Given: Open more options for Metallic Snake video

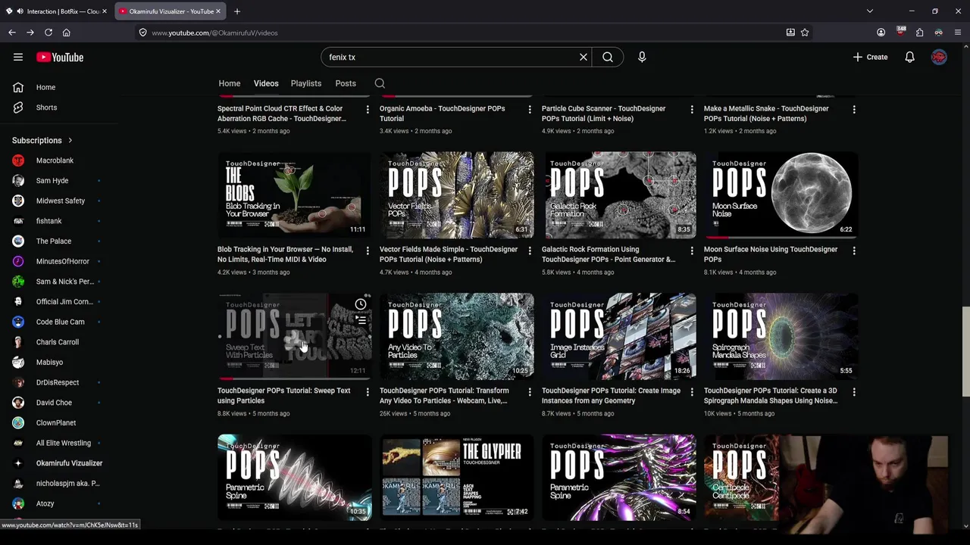Looking at the screenshot, I should 854,109.
